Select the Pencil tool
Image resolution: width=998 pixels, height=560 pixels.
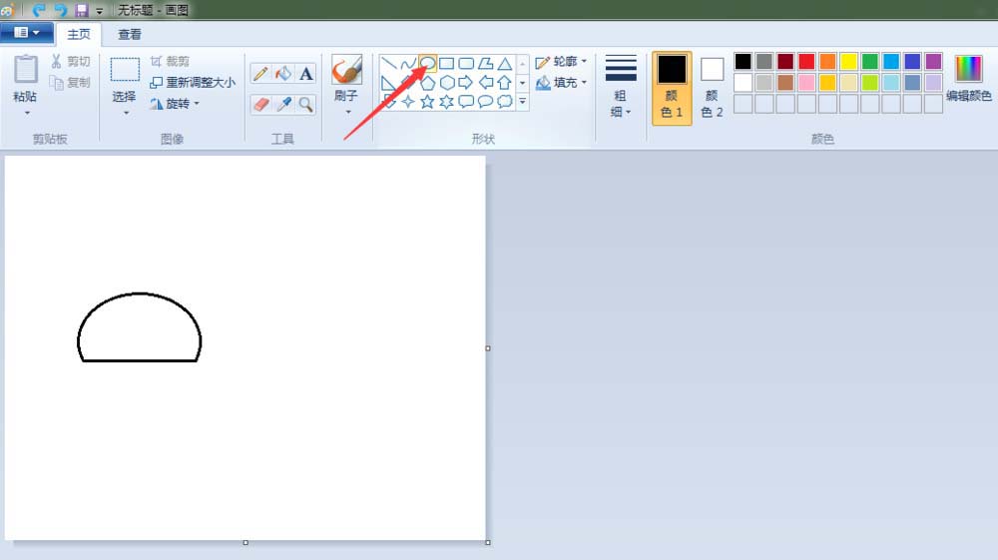click(x=260, y=74)
